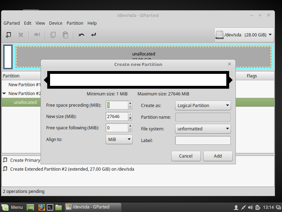
Task: Open the View menu
Action: pos(40,23)
